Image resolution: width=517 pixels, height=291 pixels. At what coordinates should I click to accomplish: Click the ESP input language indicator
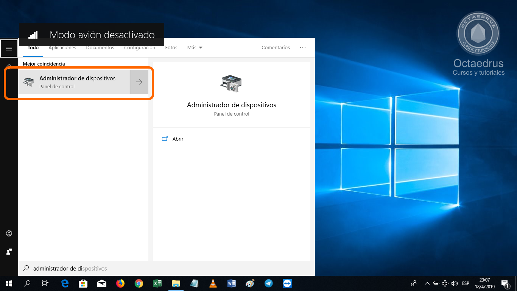tap(466, 283)
